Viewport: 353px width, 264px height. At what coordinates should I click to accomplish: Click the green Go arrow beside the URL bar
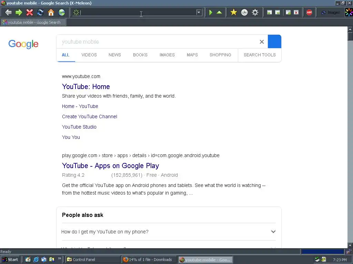[211, 12]
